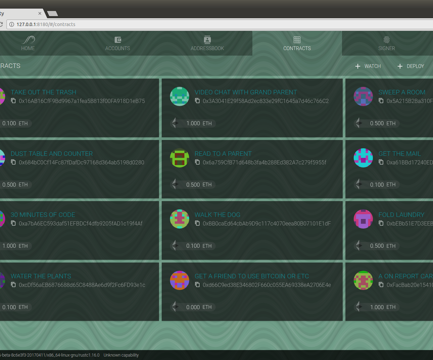
Task: Click address 0xBB0caEd64cbAb9D9c117c4070eea80B07101E1dF
Action: (267, 223)
